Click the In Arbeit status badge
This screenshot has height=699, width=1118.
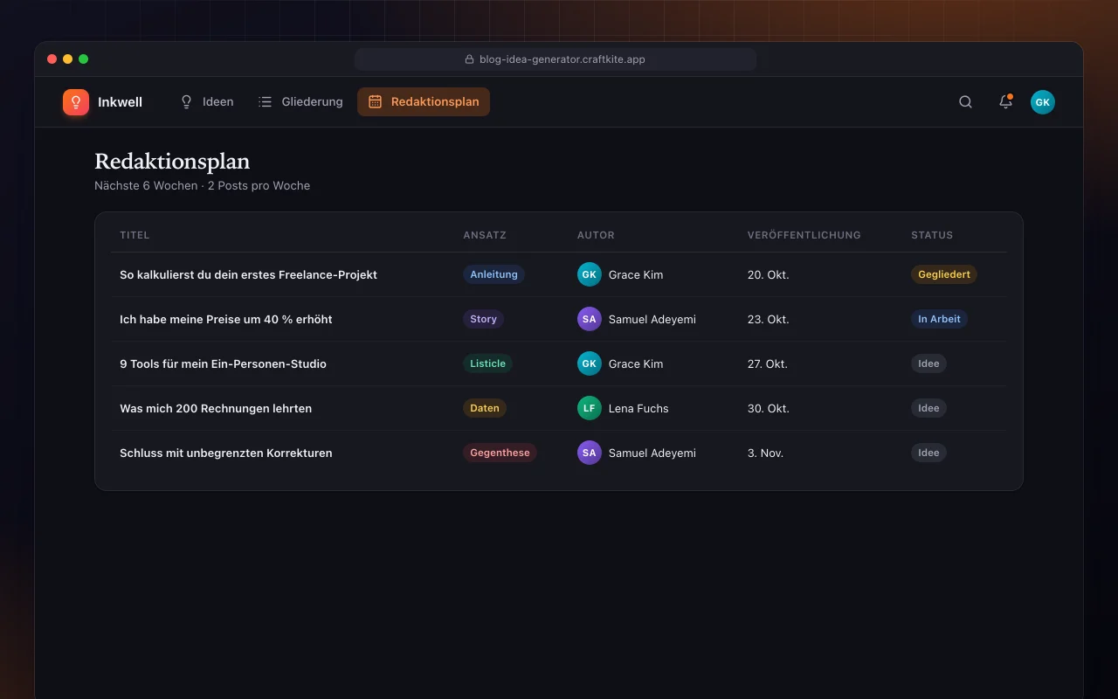939,319
